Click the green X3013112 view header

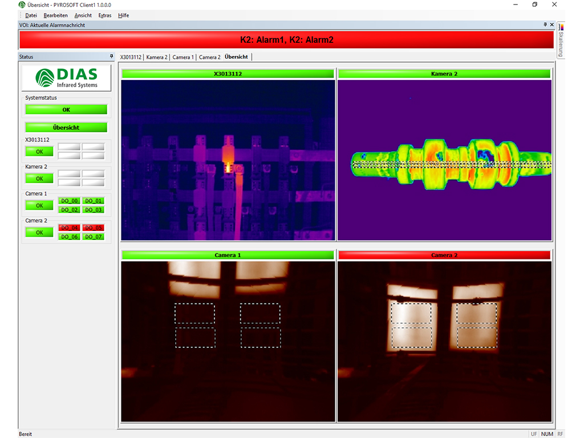coord(228,73)
